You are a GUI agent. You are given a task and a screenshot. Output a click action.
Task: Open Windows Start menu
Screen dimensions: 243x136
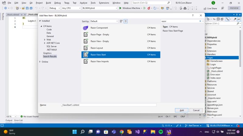[74, 132]
